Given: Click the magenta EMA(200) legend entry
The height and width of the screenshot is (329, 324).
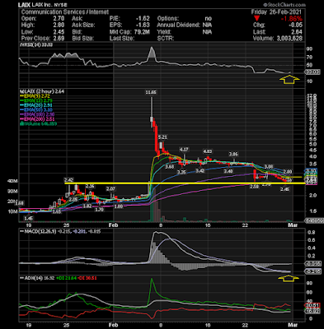Looking at the screenshot, I should pos(36,119).
